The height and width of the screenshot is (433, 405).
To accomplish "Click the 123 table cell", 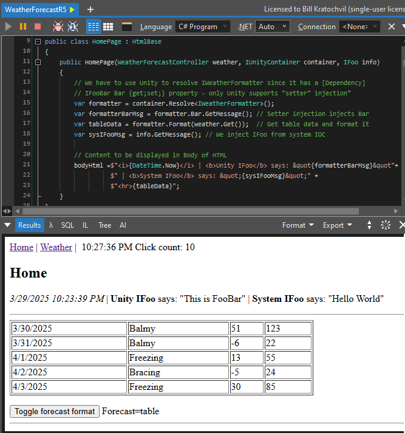I will point(288,329).
